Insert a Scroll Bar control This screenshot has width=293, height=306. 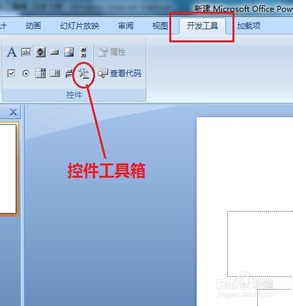pos(83,52)
